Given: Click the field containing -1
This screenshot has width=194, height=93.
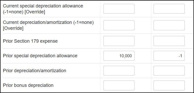Looking at the screenshot, I should coord(169,56).
